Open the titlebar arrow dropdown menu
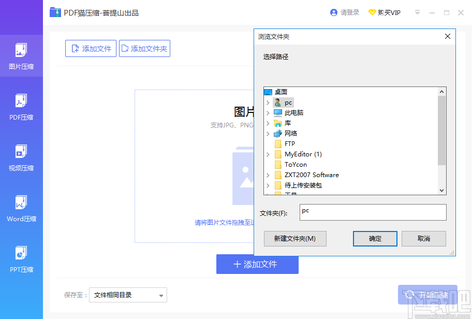 [x=417, y=12]
